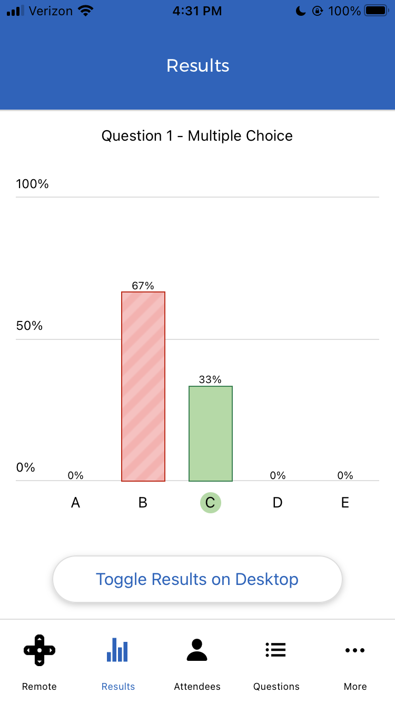Tap the Results bar chart icon

[118, 650]
